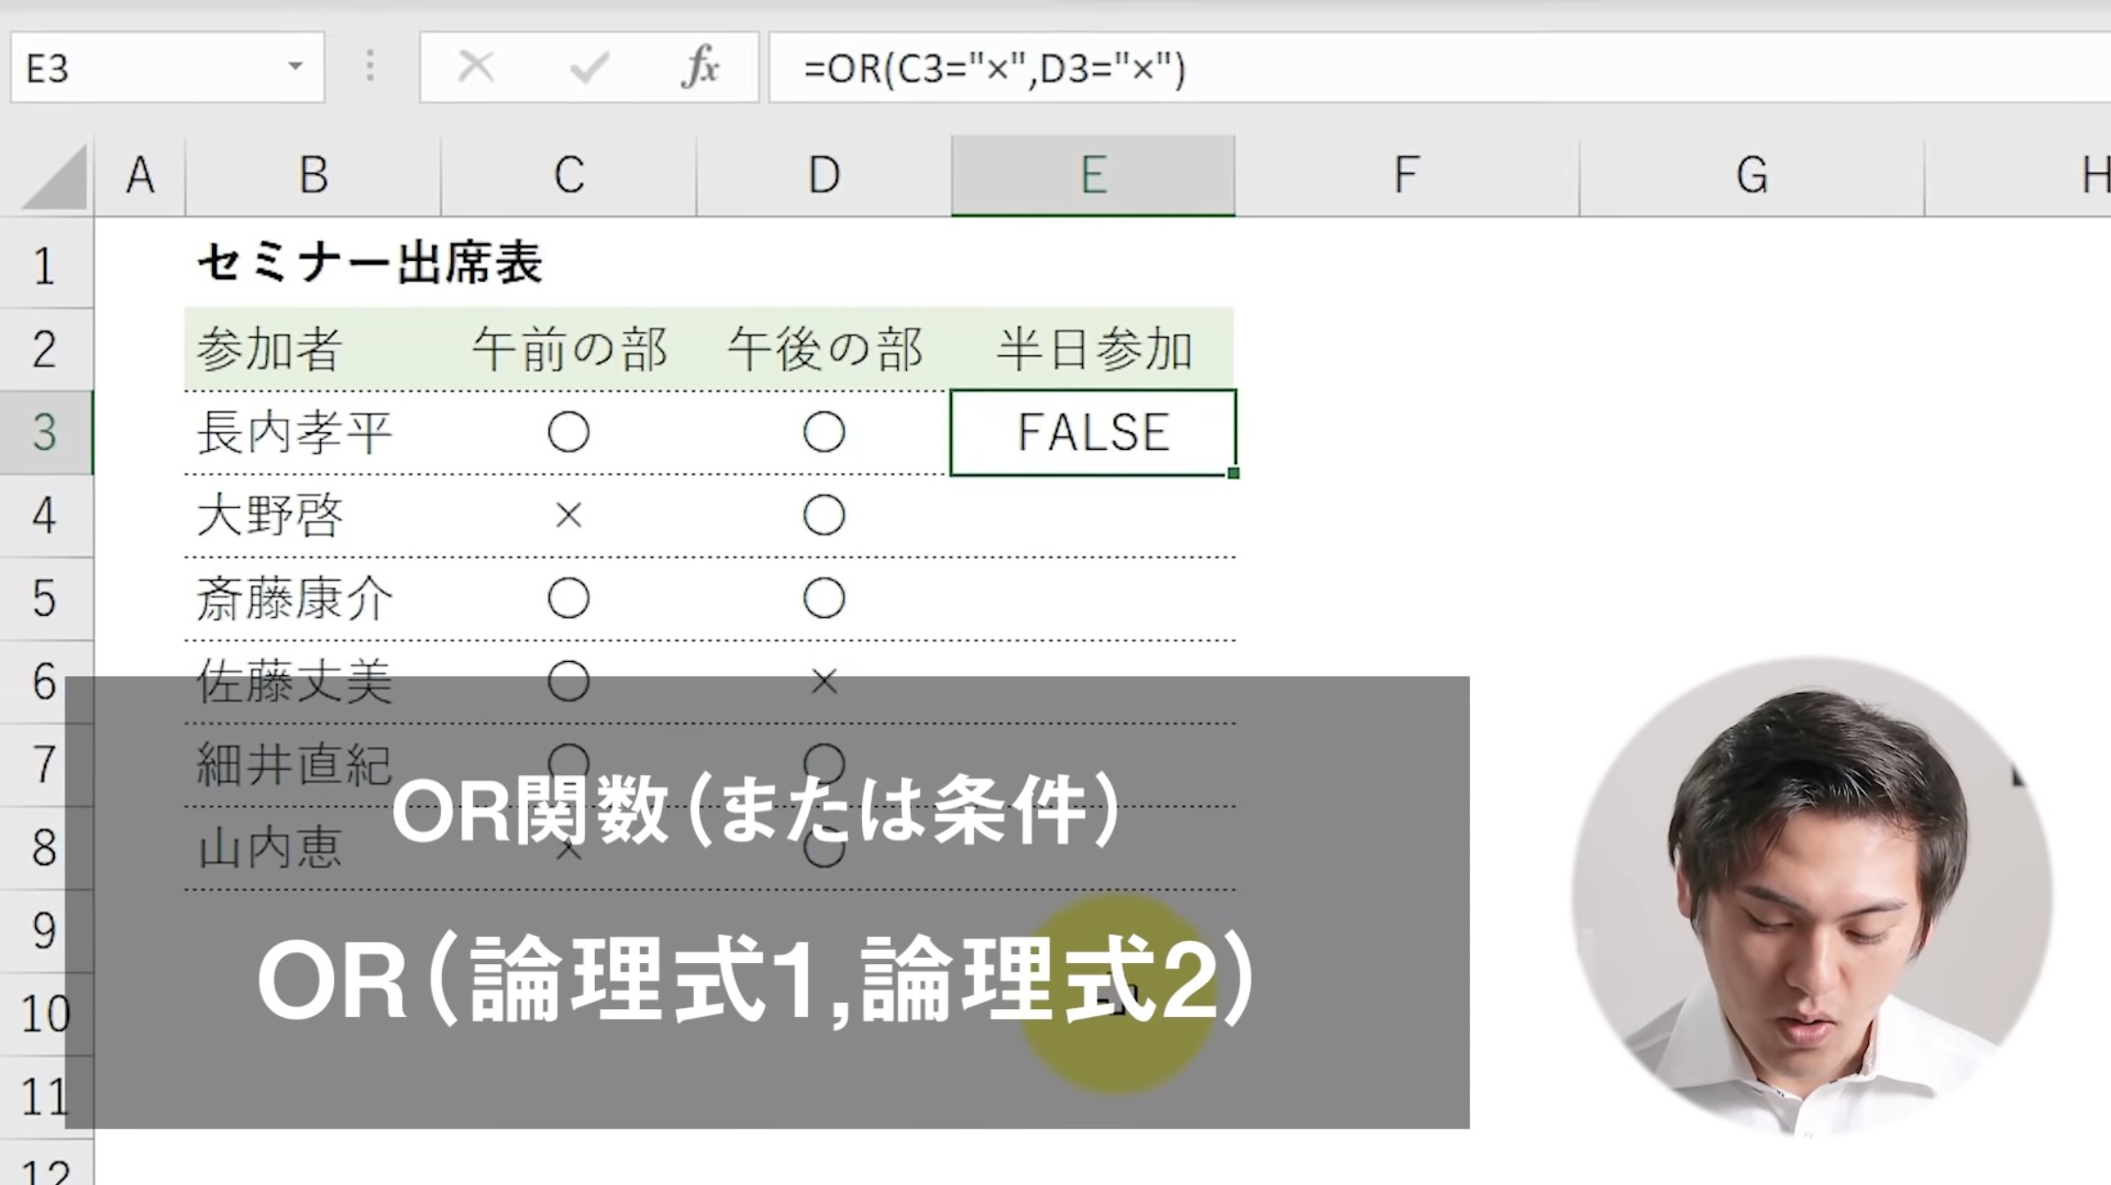This screenshot has width=2111, height=1185.
Task: Click morning circle for 斎藤康介
Action: (x=568, y=598)
